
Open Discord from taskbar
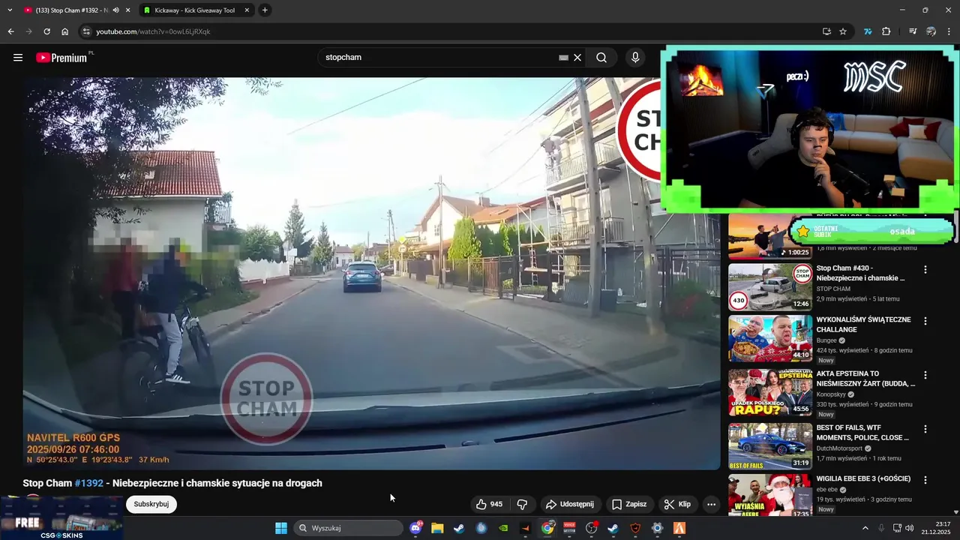(x=416, y=528)
